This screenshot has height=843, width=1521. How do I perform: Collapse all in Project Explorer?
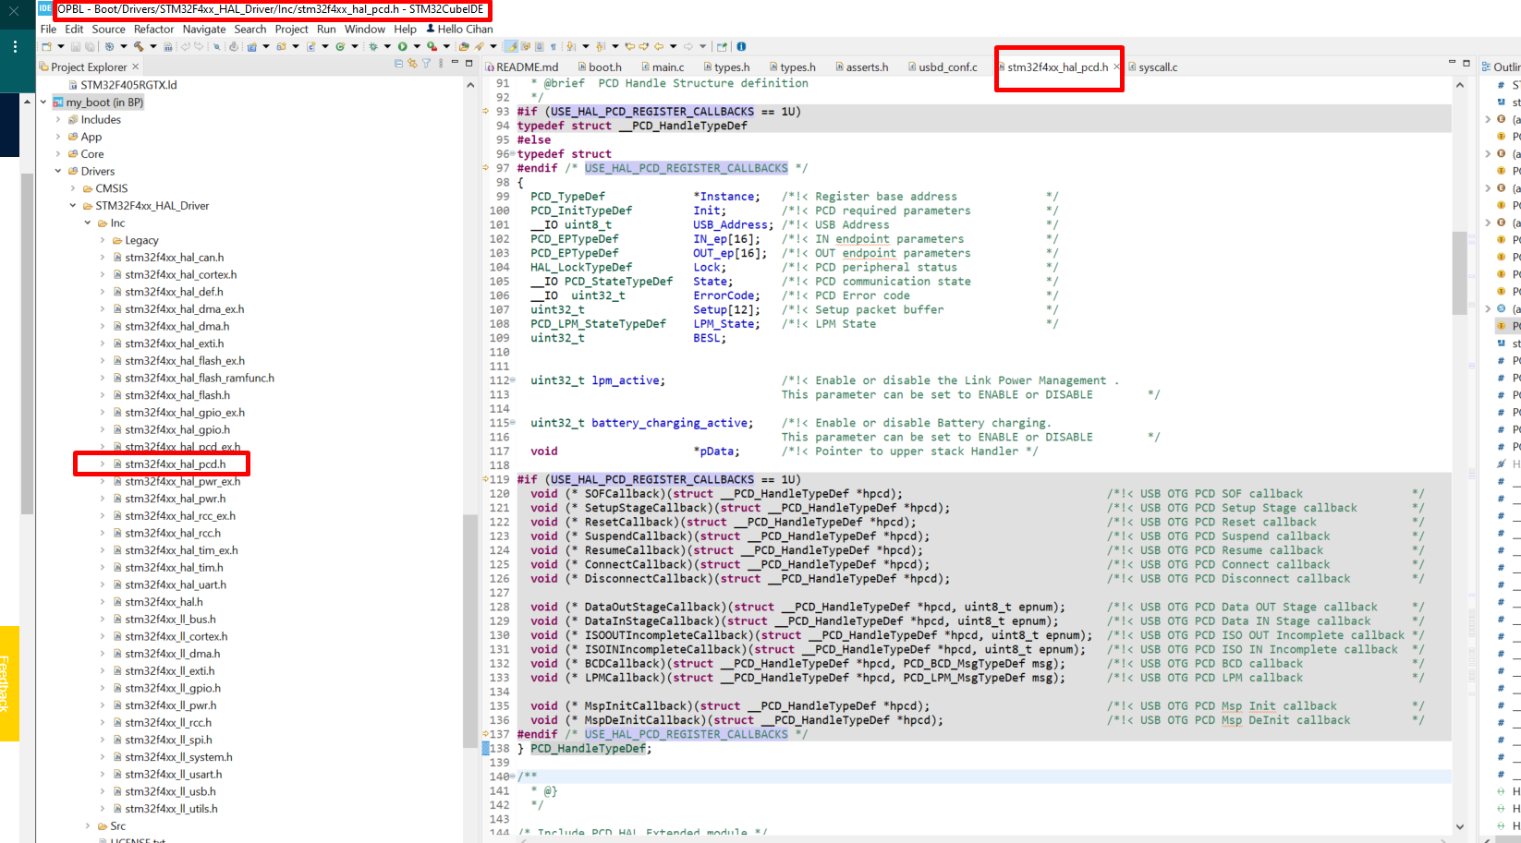pyautogui.click(x=398, y=64)
